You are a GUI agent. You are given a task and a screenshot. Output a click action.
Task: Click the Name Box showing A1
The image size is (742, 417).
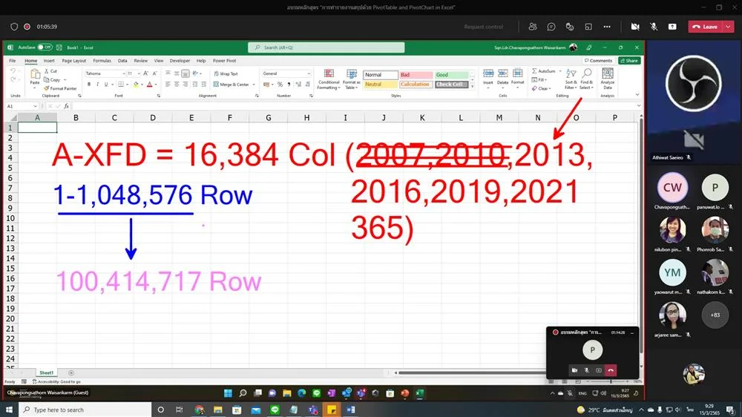[x=22, y=106]
